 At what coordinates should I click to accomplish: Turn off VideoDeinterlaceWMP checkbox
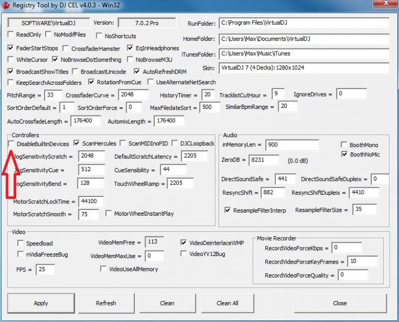click(x=183, y=243)
